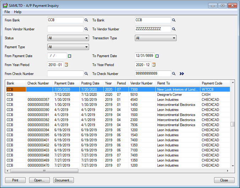This screenshot has width=240, height=188.
Task: Expand the Status dropdown
Action: [x=68, y=38]
